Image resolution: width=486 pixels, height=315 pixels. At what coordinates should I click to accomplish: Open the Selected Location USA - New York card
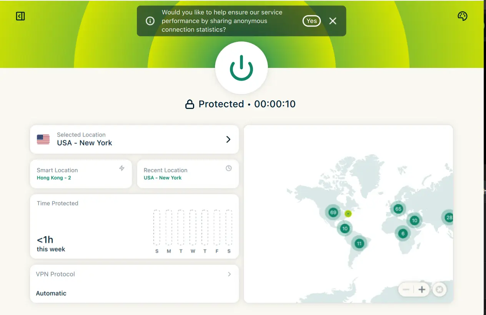coord(134,139)
